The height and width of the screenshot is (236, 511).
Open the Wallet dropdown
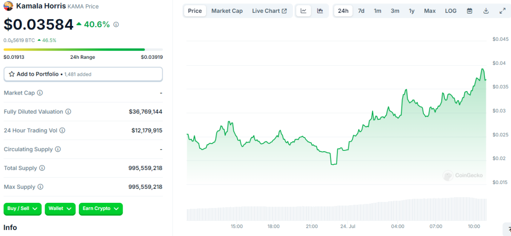tap(60, 209)
